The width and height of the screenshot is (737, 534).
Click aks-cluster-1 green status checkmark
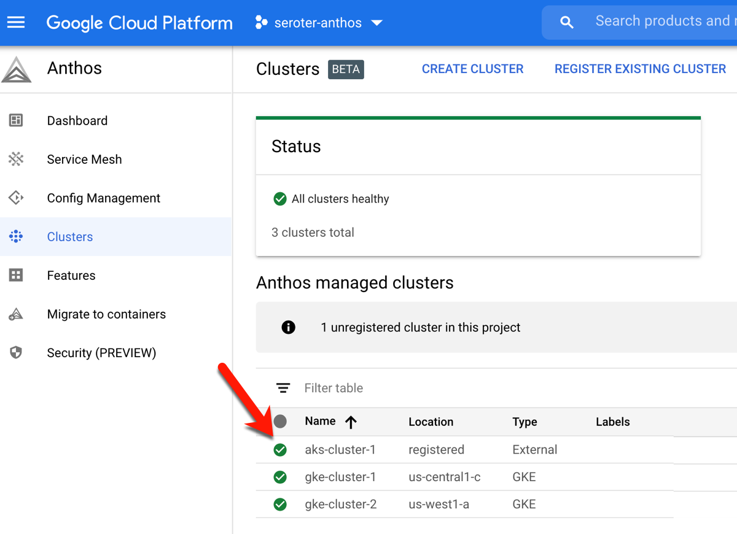[x=280, y=450]
